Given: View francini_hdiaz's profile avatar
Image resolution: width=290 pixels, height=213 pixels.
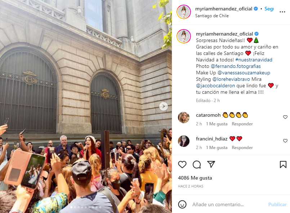Looking at the screenshot, I should pyautogui.click(x=184, y=141).
